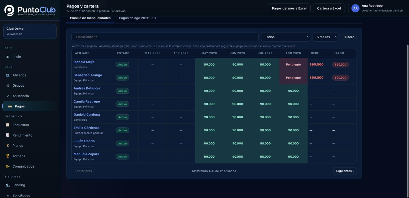Image resolution: width=409 pixels, height=198 pixels.
Task: Click the Solicitudes envelope icon
Action: [x=8, y=195]
